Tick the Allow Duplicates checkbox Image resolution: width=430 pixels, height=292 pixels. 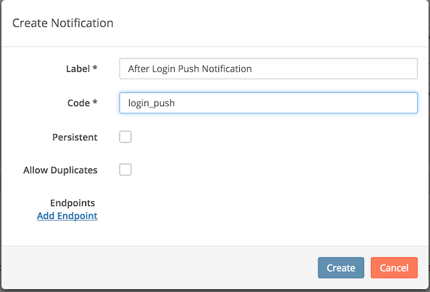pyautogui.click(x=125, y=170)
